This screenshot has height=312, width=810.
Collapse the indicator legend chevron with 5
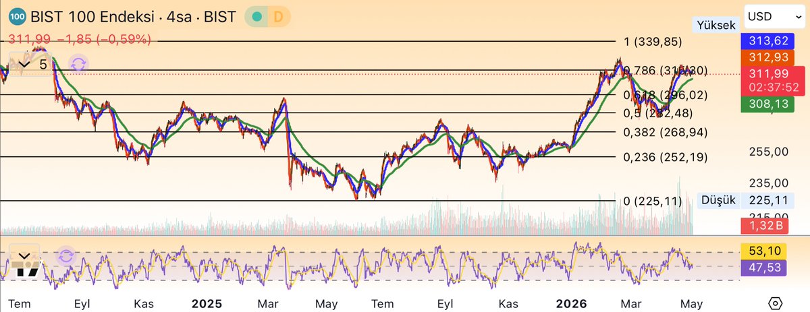point(24,65)
